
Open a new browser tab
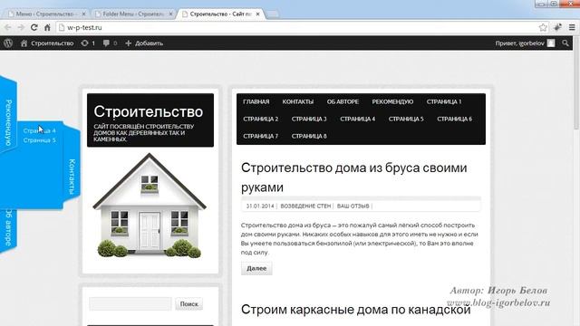pyautogui.click(x=272, y=14)
